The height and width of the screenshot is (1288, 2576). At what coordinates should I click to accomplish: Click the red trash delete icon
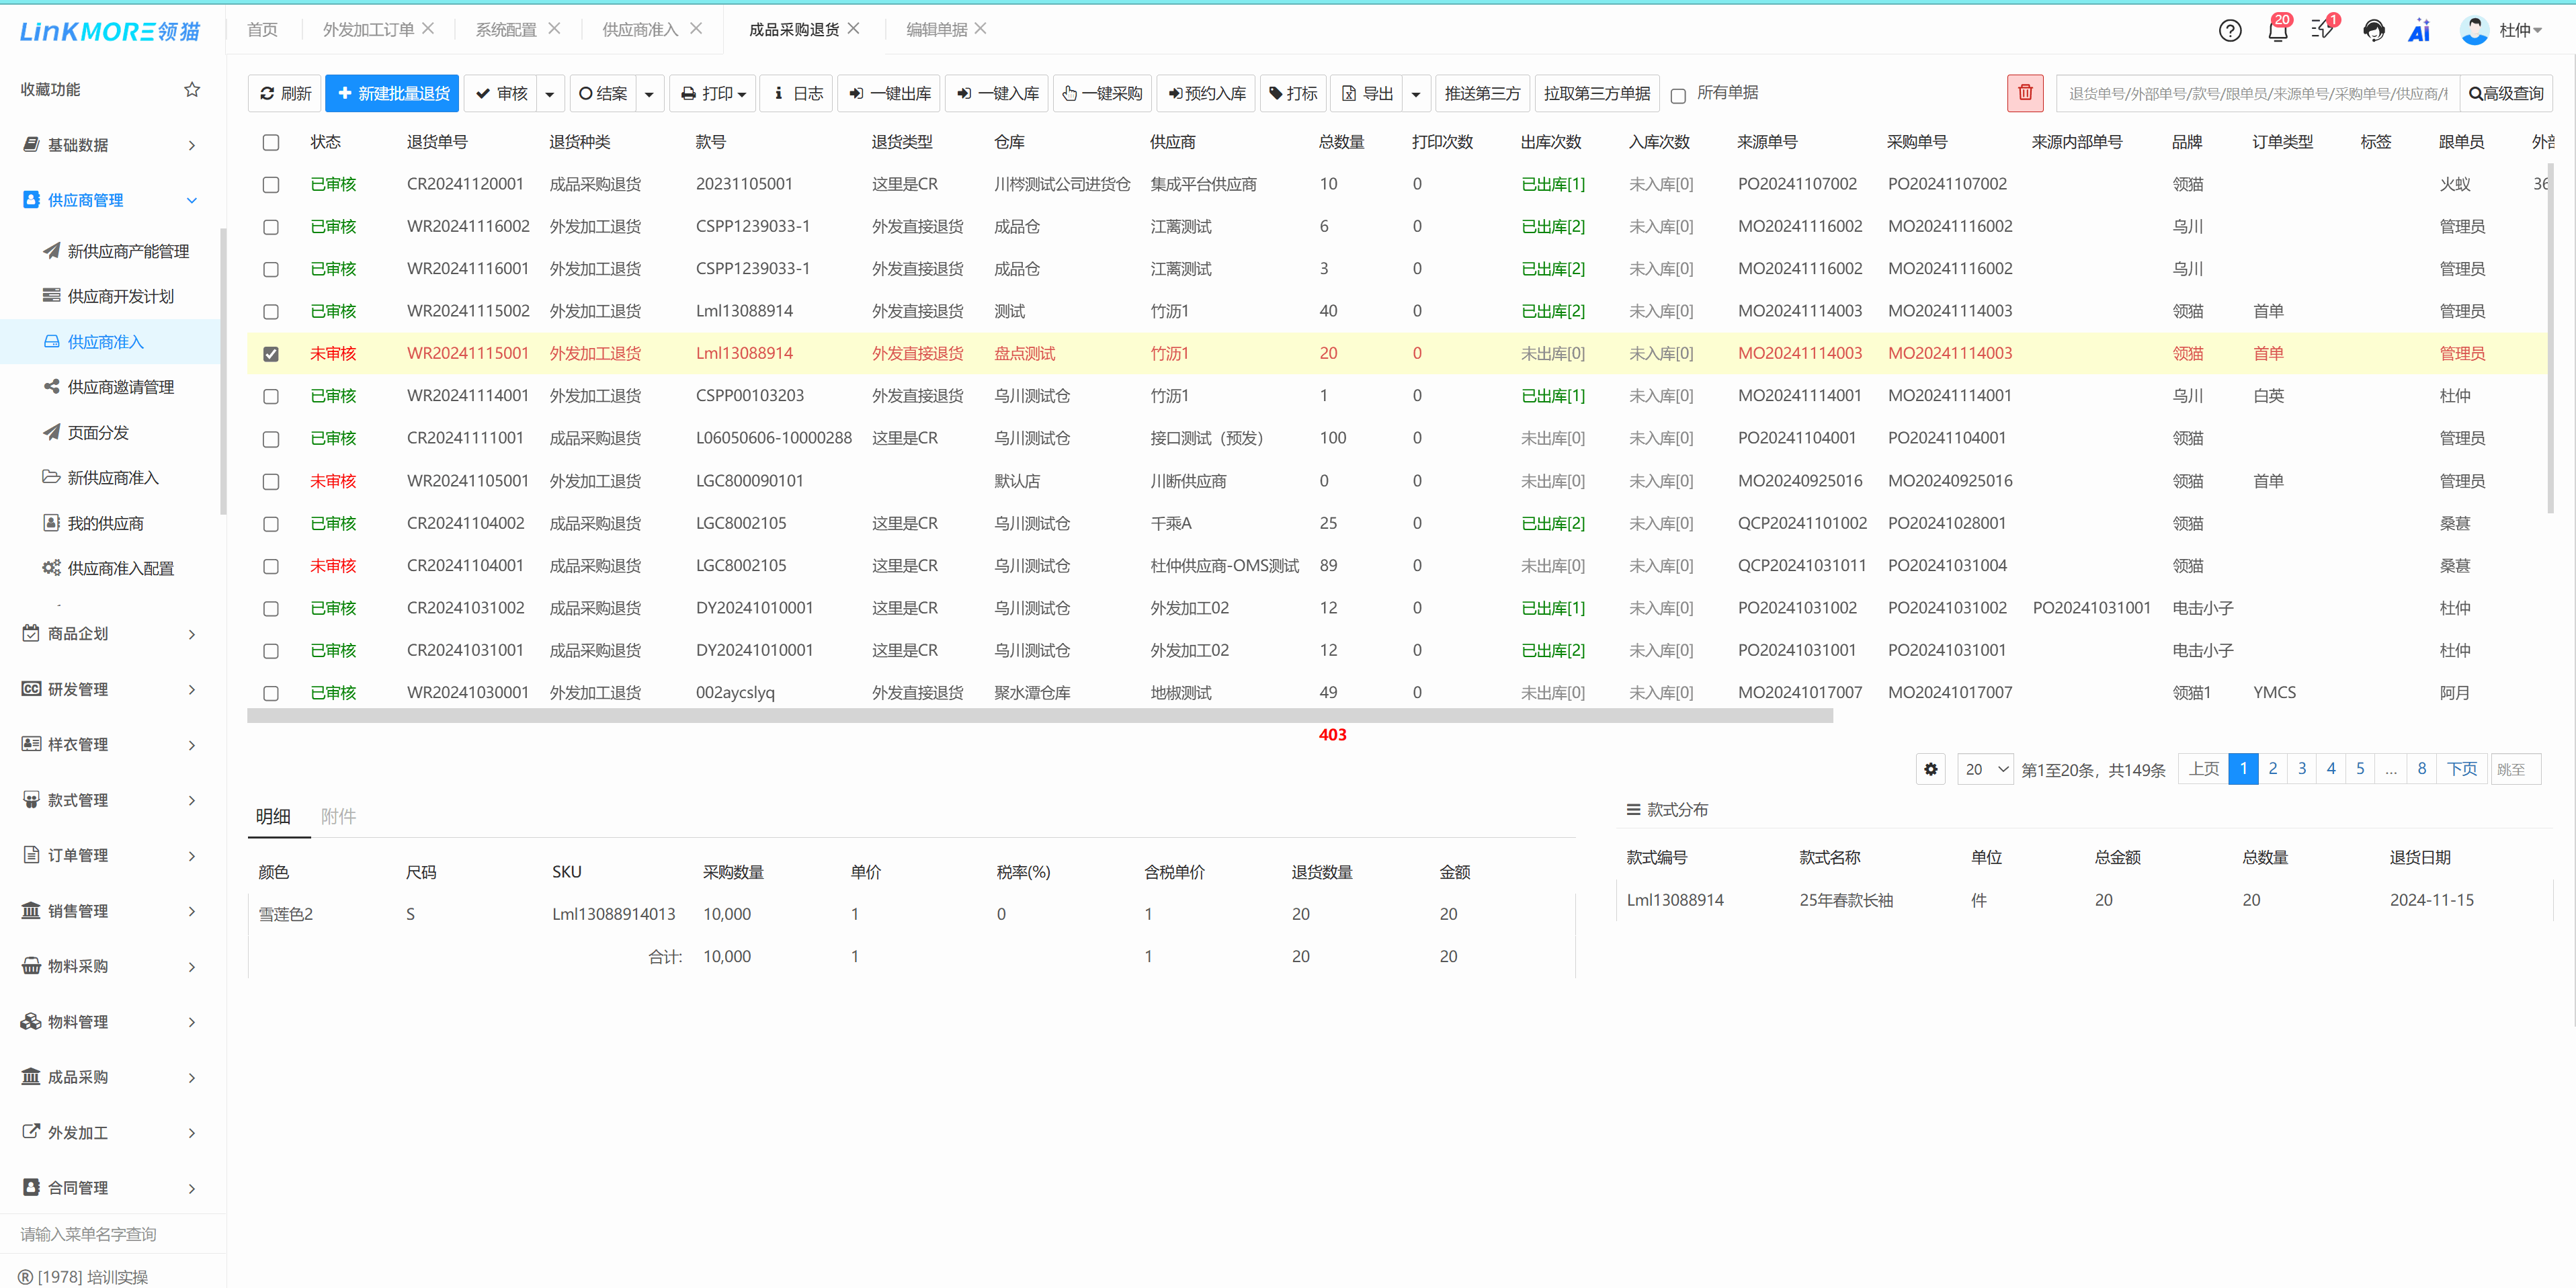point(2024,93)
